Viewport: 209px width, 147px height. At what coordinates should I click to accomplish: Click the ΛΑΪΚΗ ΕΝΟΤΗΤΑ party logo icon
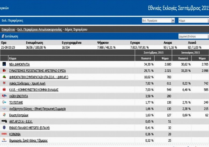tap(4, 96)
